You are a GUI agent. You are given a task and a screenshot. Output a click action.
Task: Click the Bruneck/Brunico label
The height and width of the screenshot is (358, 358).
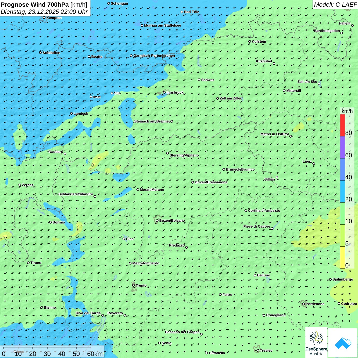[240, 169]
